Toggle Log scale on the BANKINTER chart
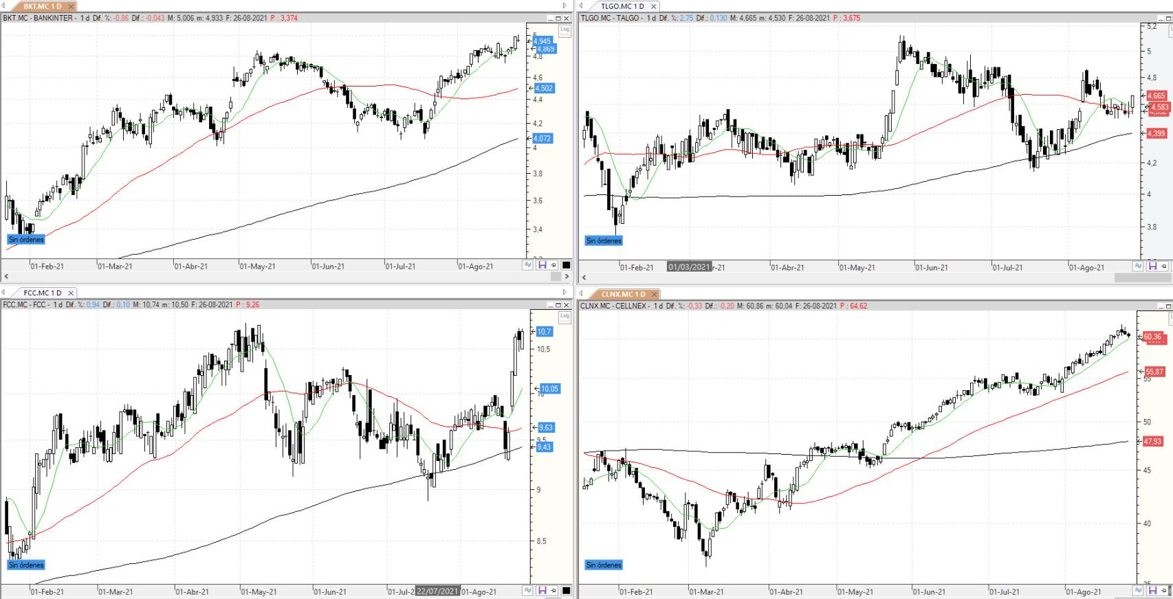1173x599 pixels. (x=564, y=30)
